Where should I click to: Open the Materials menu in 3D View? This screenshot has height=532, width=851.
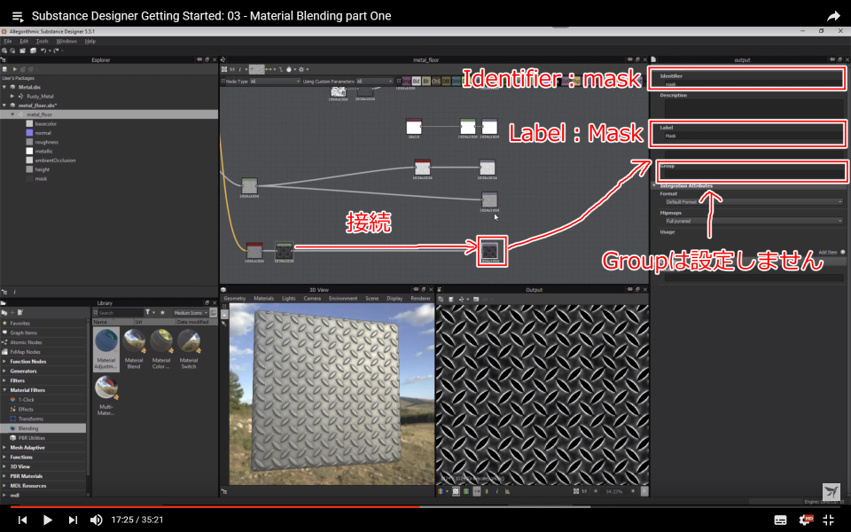click(x=264, y=299)
